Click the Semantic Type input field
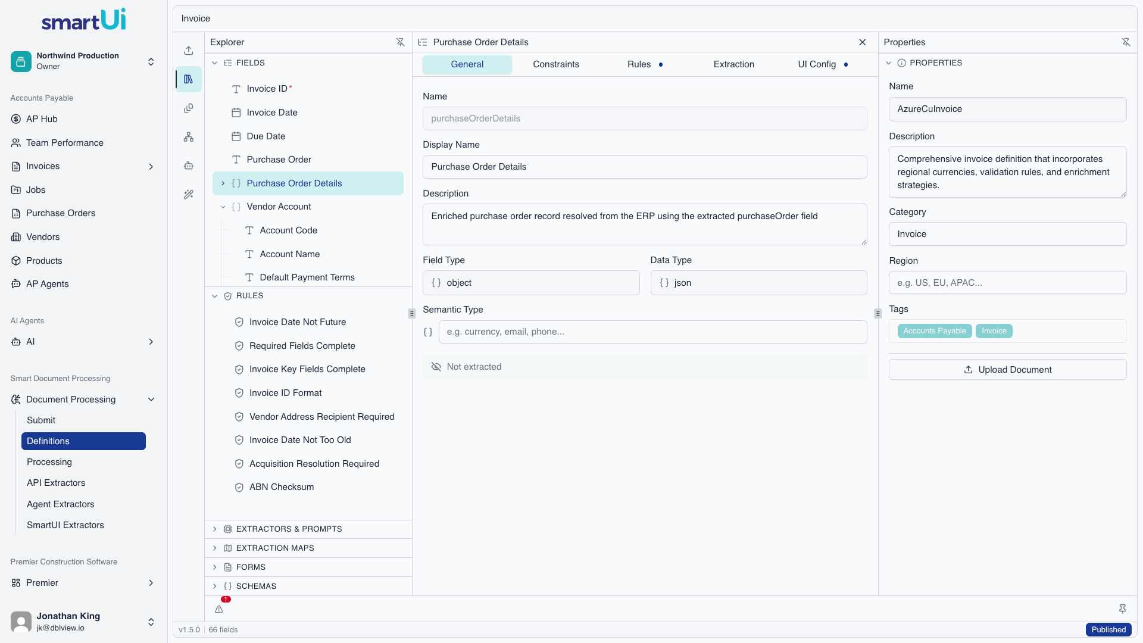1143x643 pixels. click(652, 332)
